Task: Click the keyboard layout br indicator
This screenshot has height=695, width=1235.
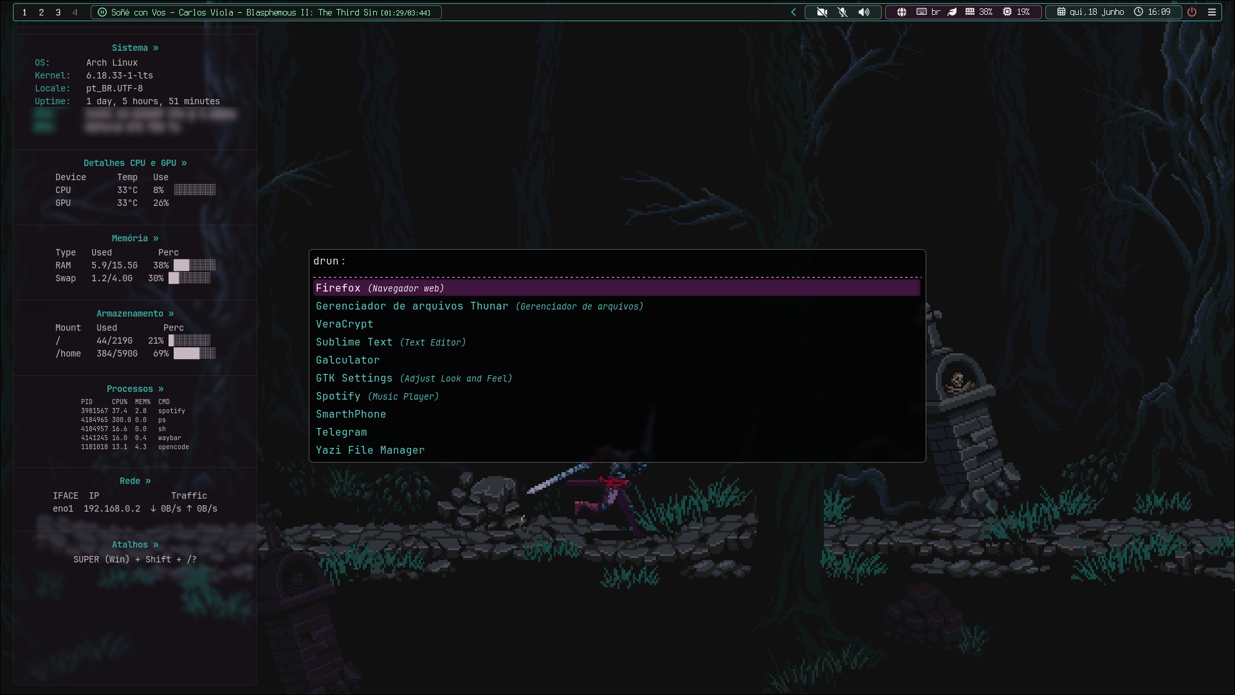Action: point(928,12)
